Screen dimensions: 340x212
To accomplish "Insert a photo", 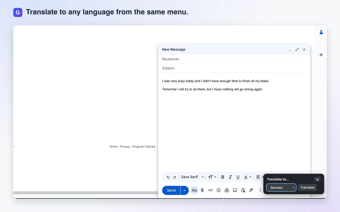I will pyautogui.click(x=235, y=190).
